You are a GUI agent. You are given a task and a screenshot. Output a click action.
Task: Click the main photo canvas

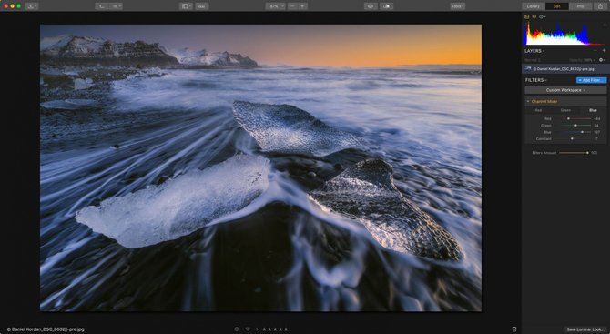(x=260, y=168)
